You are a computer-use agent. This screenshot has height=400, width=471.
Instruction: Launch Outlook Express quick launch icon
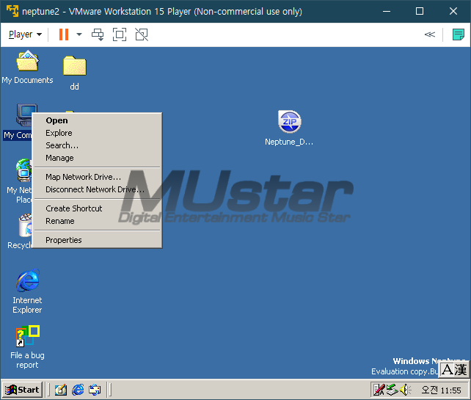[95, 390]
